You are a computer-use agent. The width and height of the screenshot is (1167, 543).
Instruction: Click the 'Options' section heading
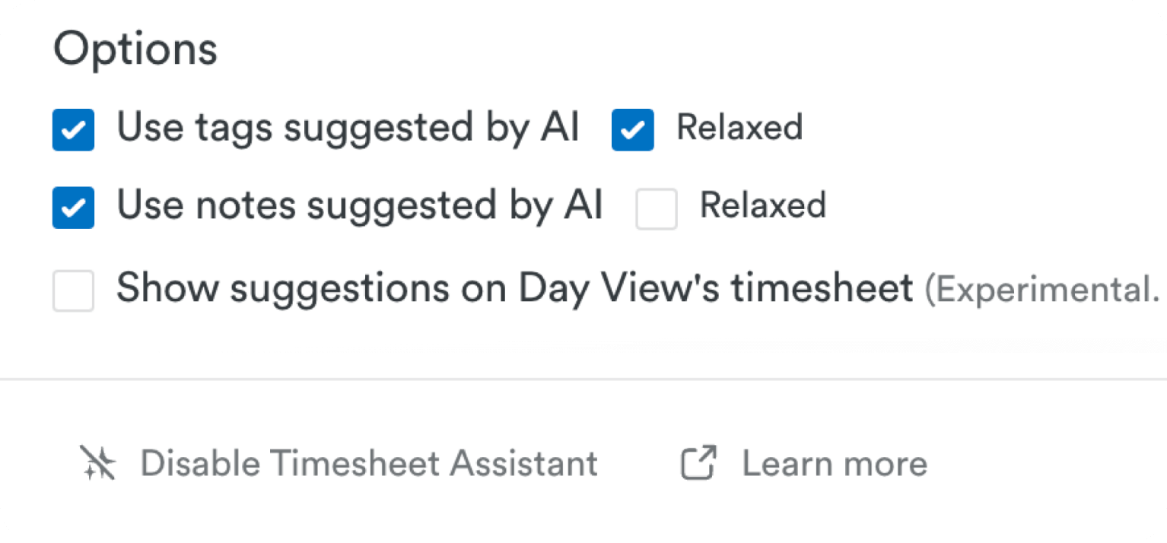pyautogui.click(x=135, y=49)
